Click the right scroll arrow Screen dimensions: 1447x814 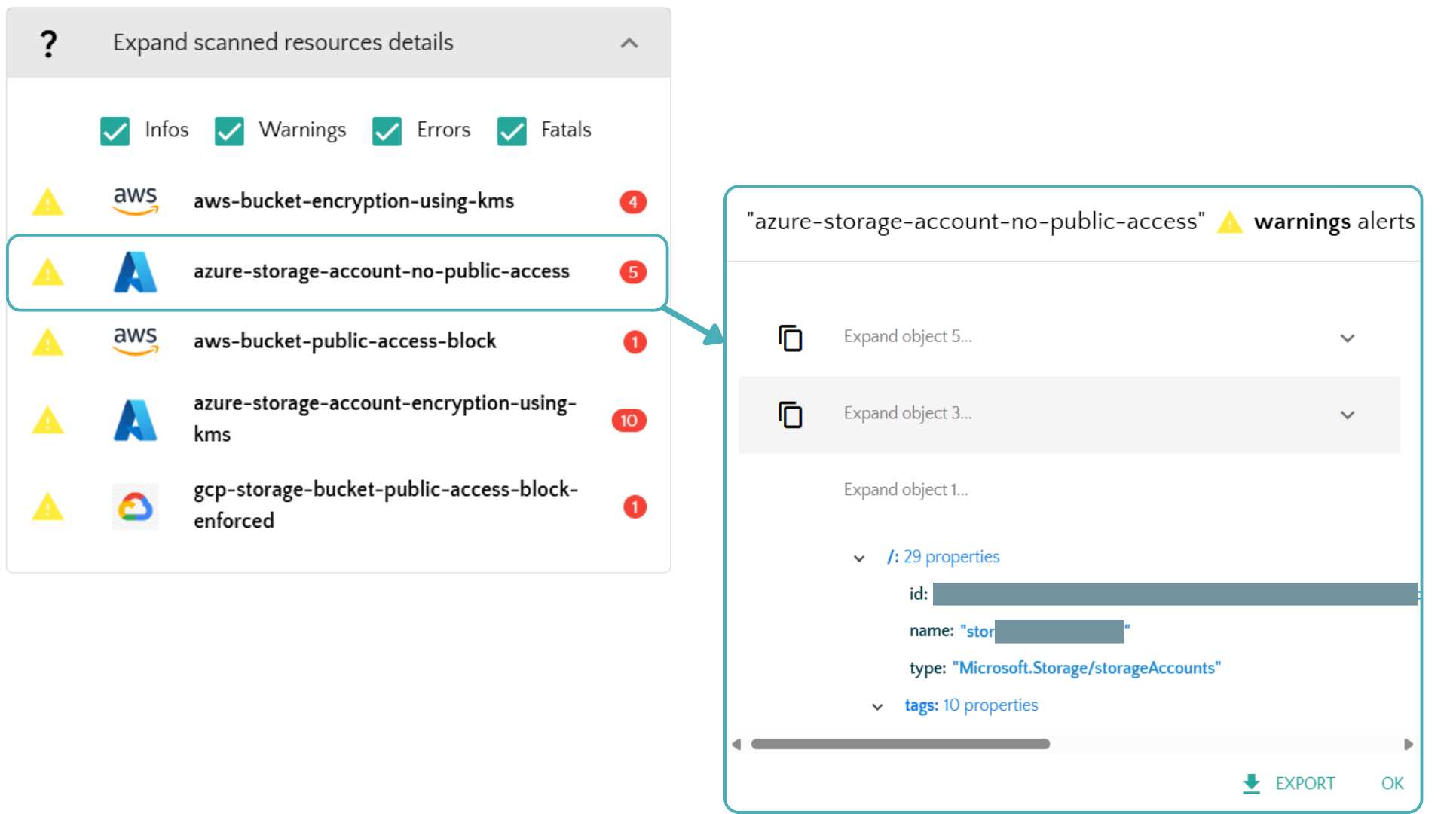[1408, 745]
